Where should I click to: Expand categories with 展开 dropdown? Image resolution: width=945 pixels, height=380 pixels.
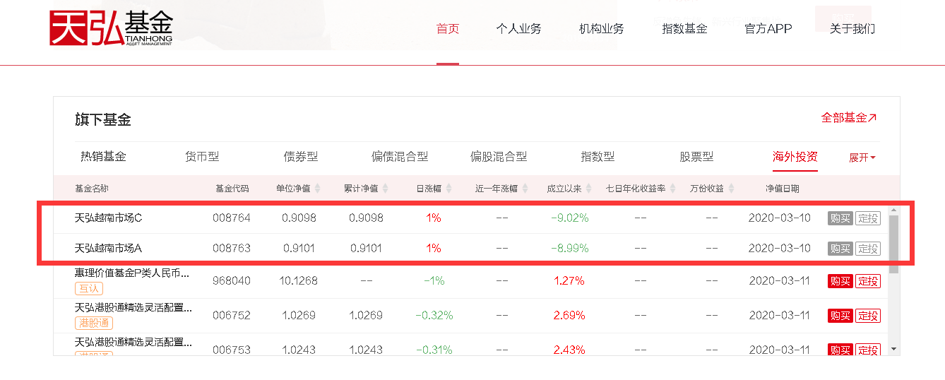click(x=862, y=158)
